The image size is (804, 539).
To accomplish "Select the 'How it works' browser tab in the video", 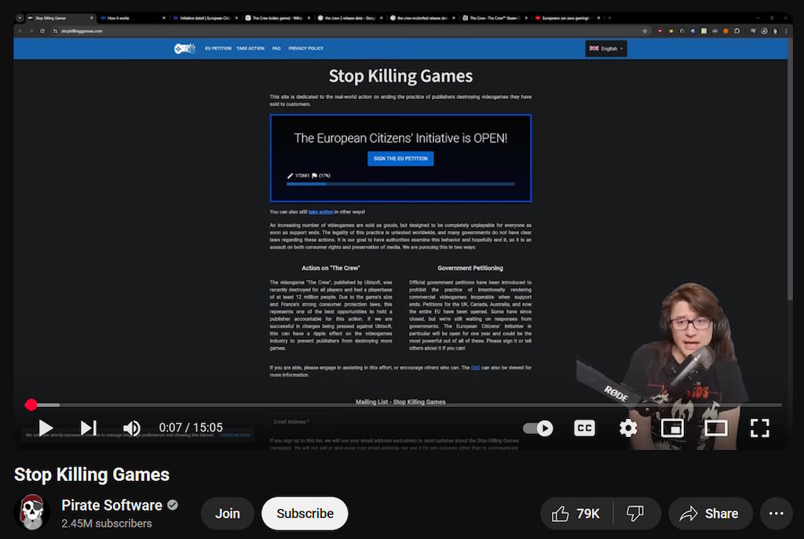I will (x=133, y=18).
